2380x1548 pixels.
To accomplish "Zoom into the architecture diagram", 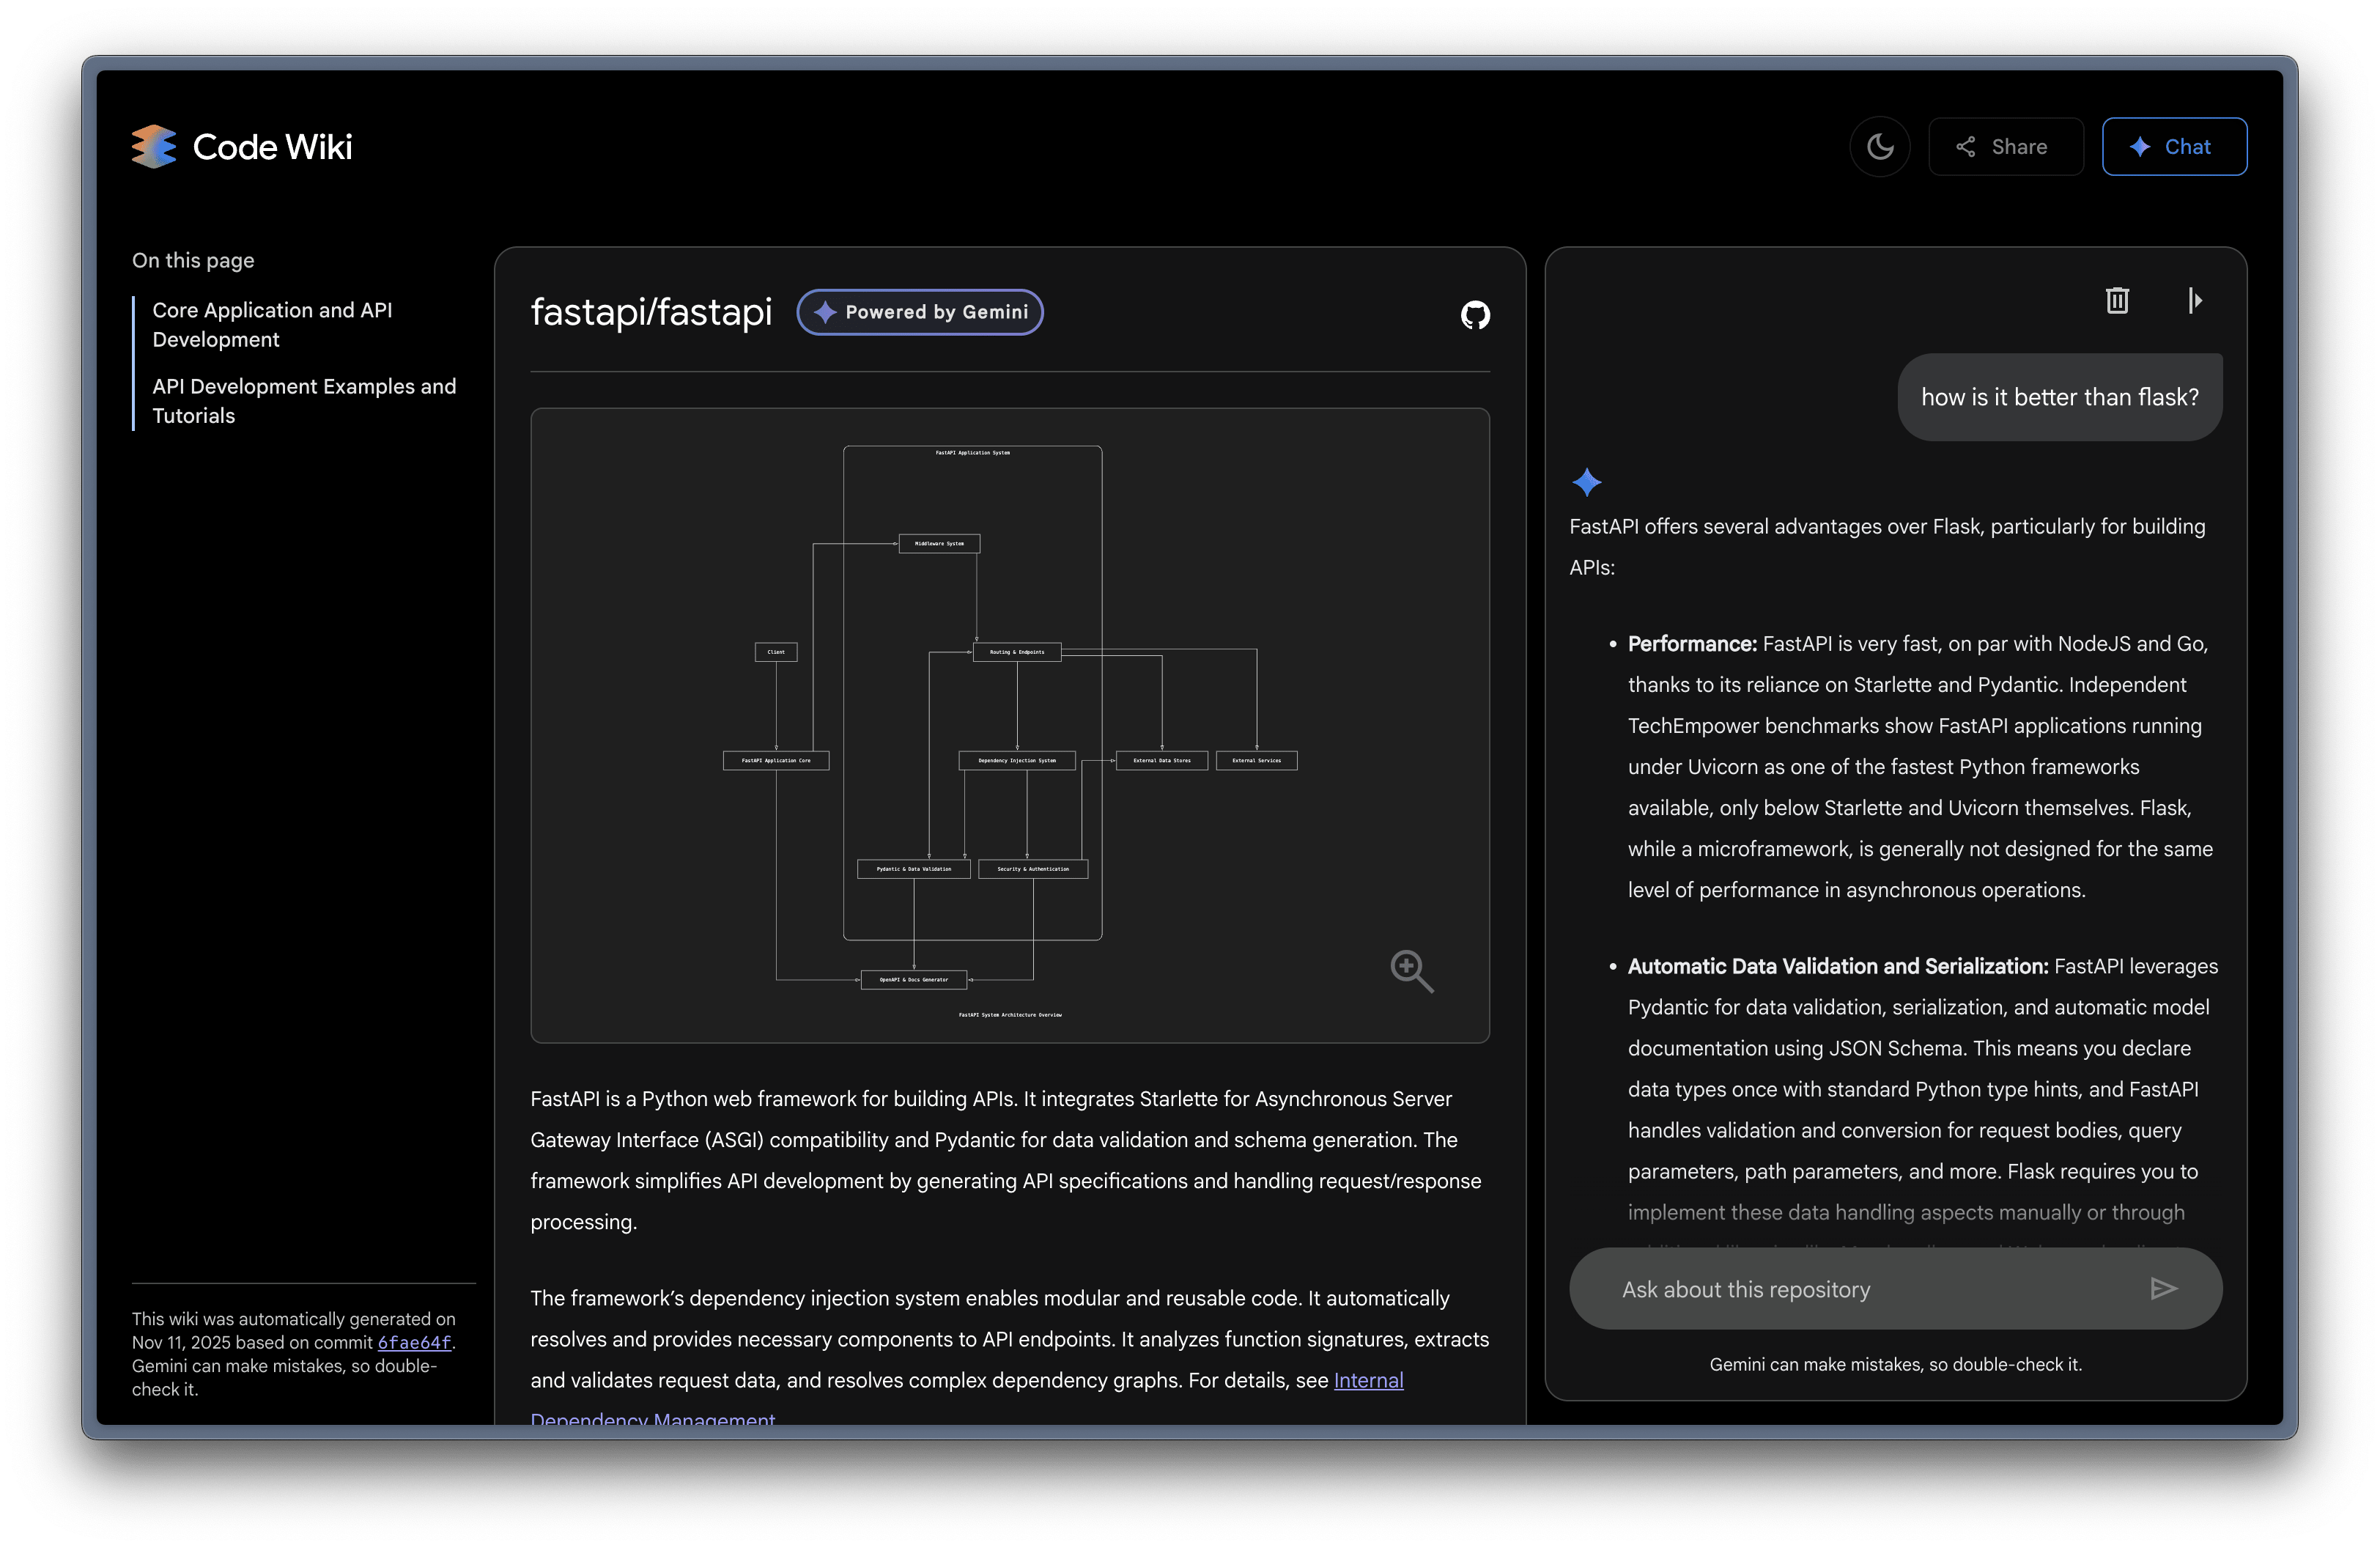I will (1411, 970).
